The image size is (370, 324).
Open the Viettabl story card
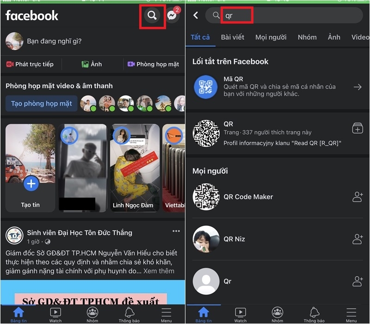click(174, 168)
